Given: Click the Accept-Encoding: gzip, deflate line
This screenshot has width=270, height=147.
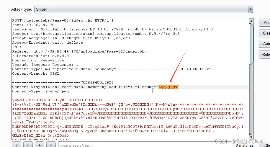Looking at the screenshot, I should (x=48, y=43).
